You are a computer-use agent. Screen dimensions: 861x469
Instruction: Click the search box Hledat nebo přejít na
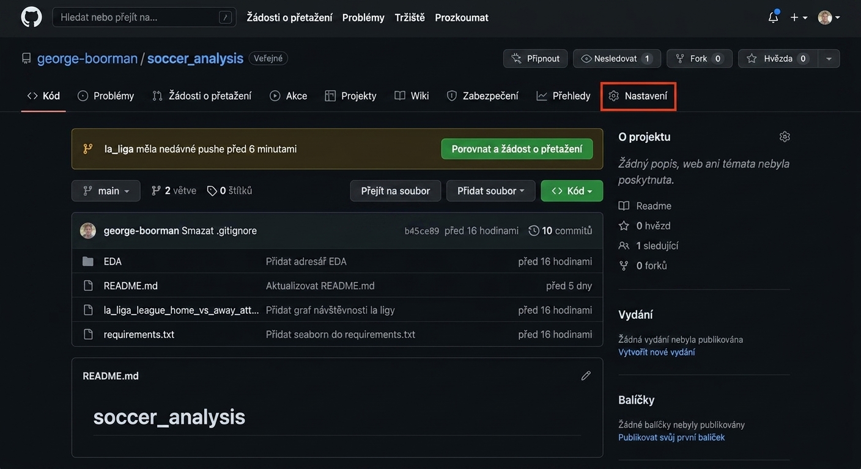144,17
